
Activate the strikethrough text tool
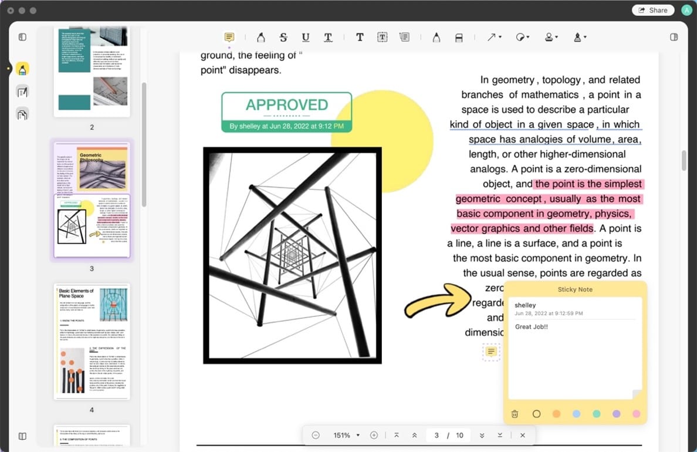click(x=283, y=37)
